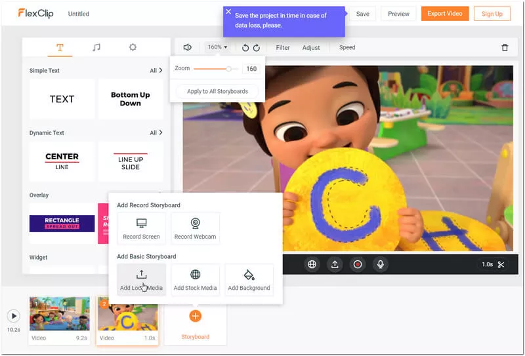Open the Filter option

283,47
